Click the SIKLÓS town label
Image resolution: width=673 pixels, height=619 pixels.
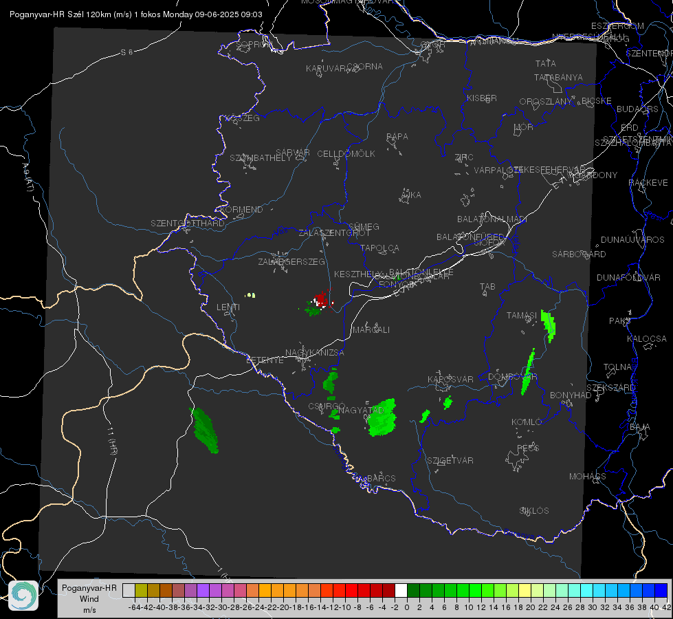coord(534,511)
